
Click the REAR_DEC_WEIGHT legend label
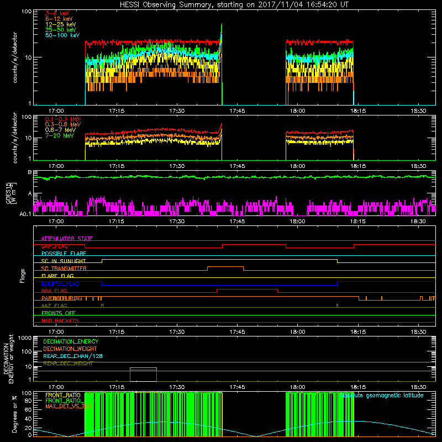pos(68,364)
